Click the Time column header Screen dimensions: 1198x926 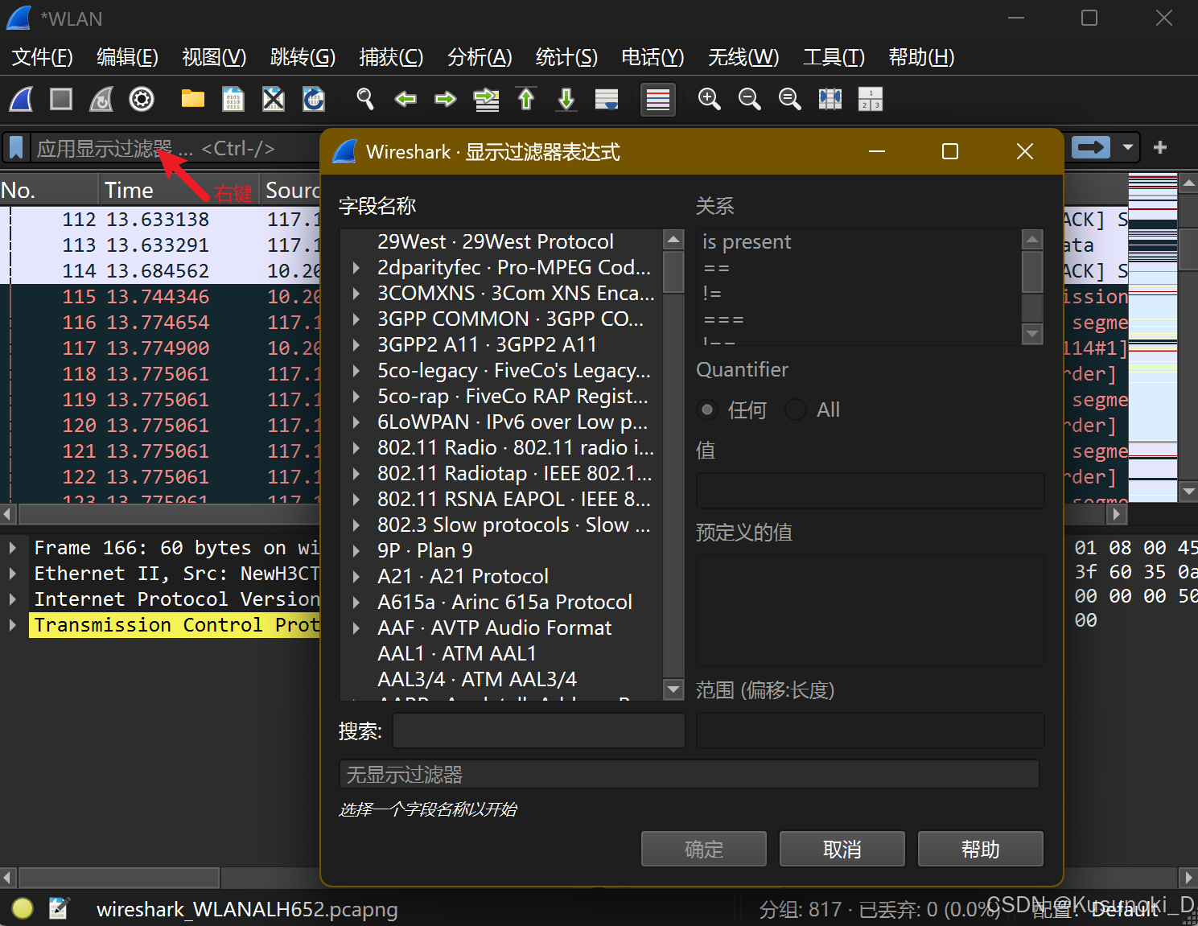point(179,191)
